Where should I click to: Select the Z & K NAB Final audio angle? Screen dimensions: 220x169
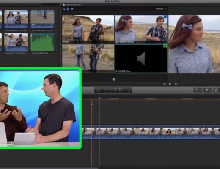(x=141, y=59)
